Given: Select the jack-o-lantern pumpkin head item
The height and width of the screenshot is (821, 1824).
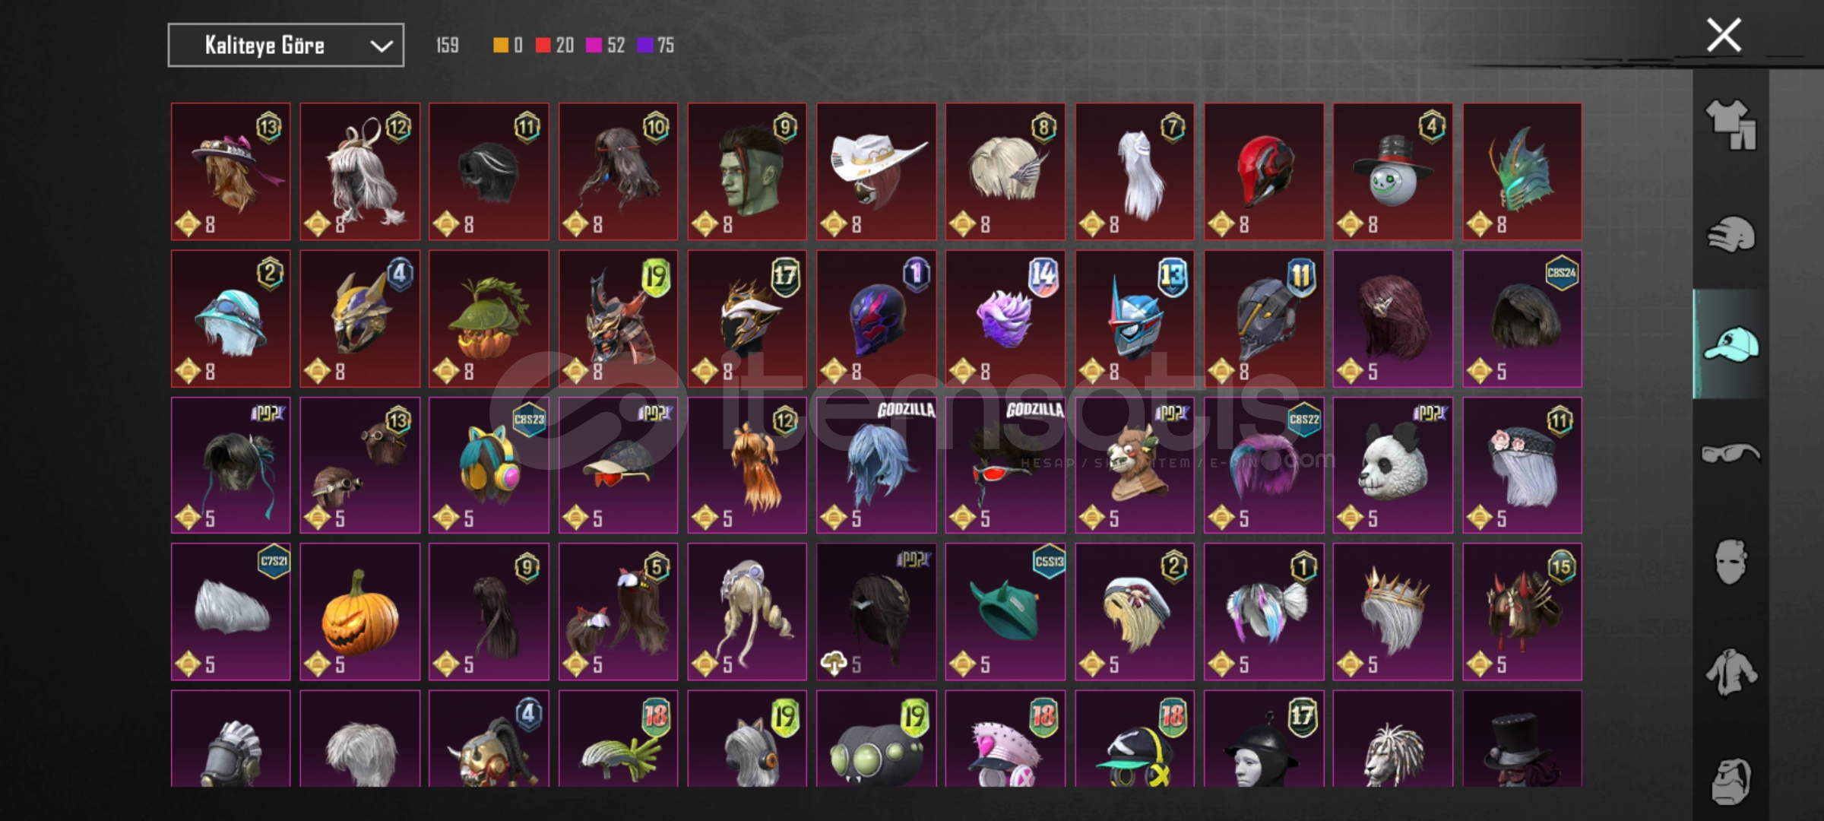Looking at the screenshot, I should point(359,612).
